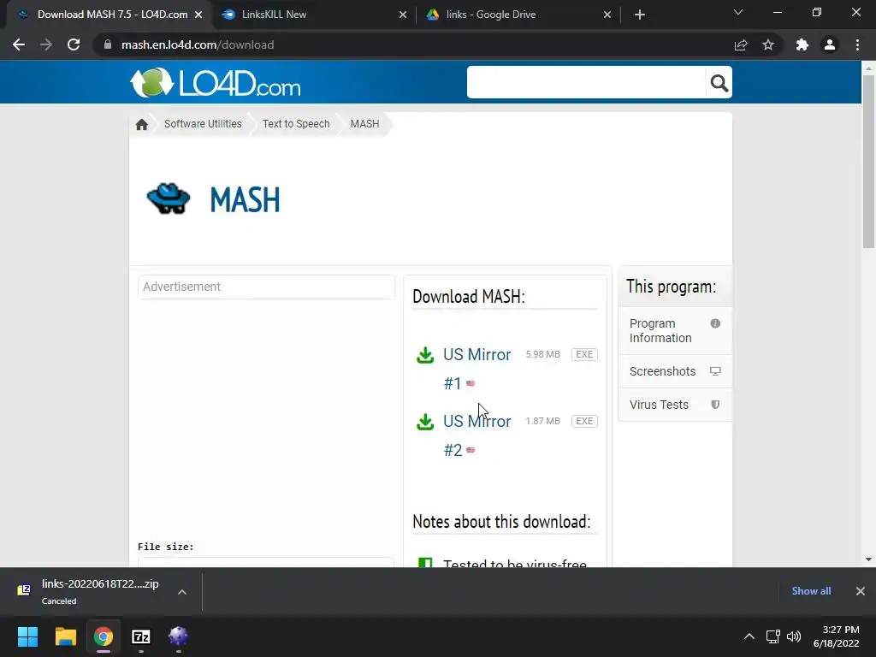Click the green download icon for Mirror #1
Image resolution: width=876 pixels, height=657 pixels.
[x=425, y=355]
